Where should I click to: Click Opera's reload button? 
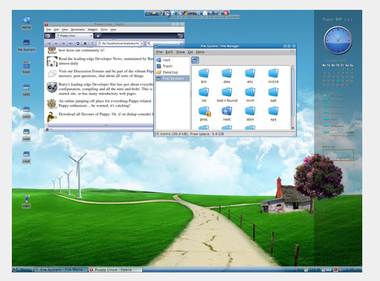78,43
